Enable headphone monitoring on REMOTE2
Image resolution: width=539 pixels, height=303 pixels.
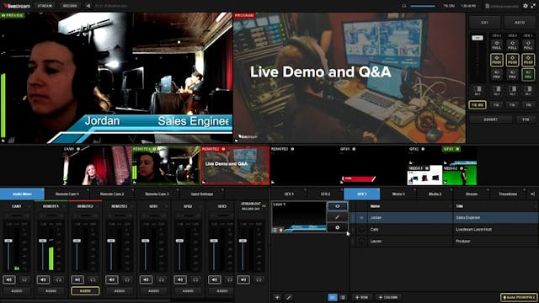pos(93,279)
